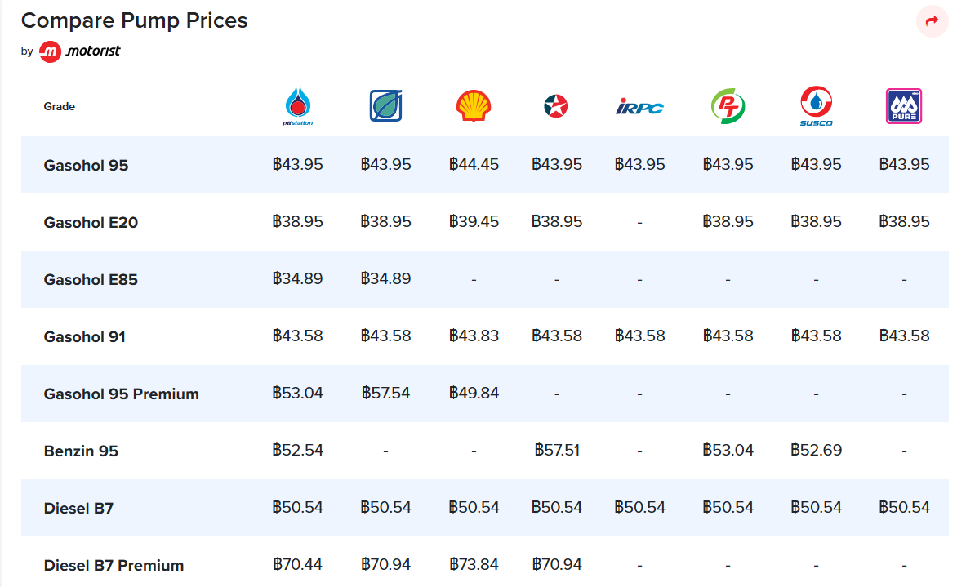The height and width of the screenshot is (587, 966).
Task: Click the Diesel B7 Premium label
Action: [114, 566]
